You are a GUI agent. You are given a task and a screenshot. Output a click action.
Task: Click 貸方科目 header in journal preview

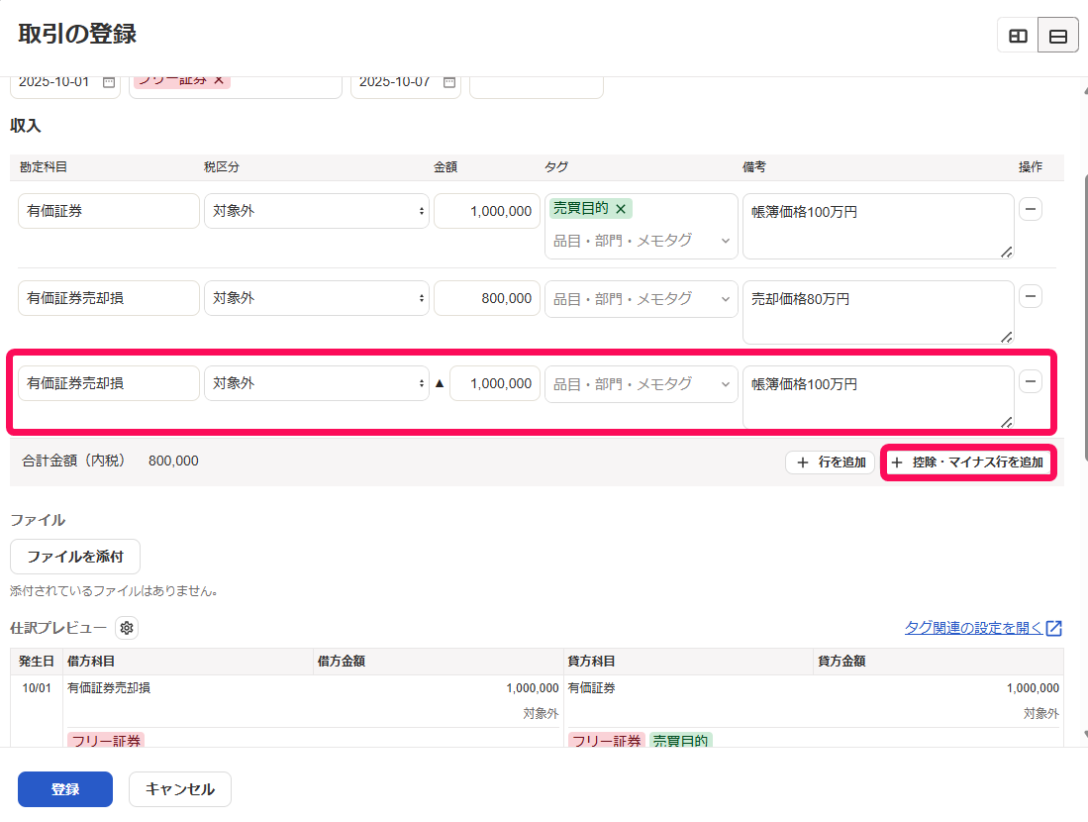[591, 662]
